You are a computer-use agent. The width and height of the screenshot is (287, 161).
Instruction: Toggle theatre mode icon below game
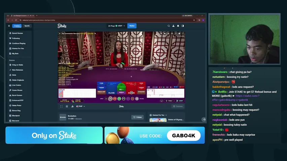pyautogui.click(x=67, y=106)
